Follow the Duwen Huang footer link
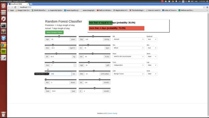Viewport: 209px width, 118px height. pos(112,113)
